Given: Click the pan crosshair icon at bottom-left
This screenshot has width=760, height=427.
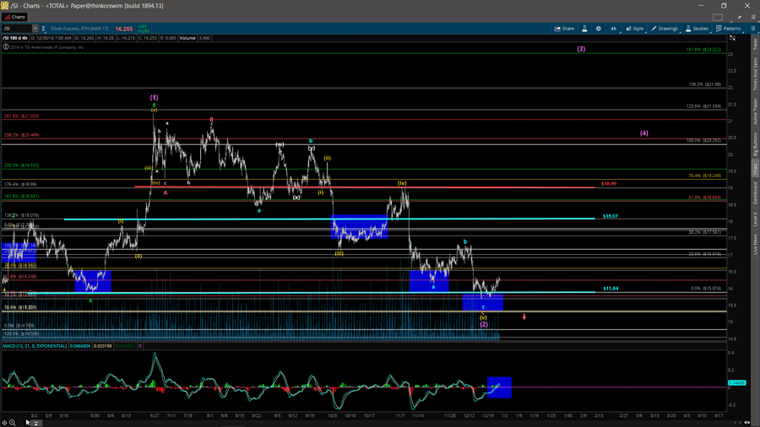Looking at the screenshot, I should [4, 422].
